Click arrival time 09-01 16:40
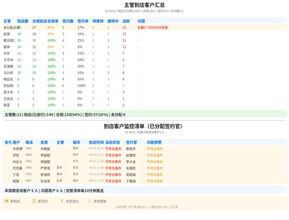The image size is (289, 220). pyautogui.click(x=97, y=148)
